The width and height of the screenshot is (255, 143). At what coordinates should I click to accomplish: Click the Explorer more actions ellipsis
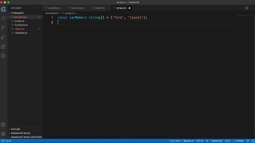38,8
